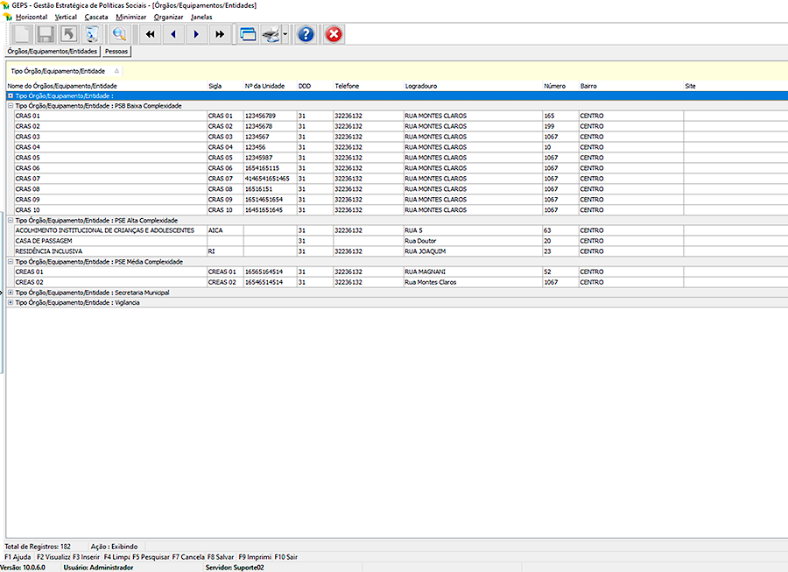Expand the blank Tipo Órgão/Equipamento/Entidade group
Screen dimensions: 788x572
(11, 95)
